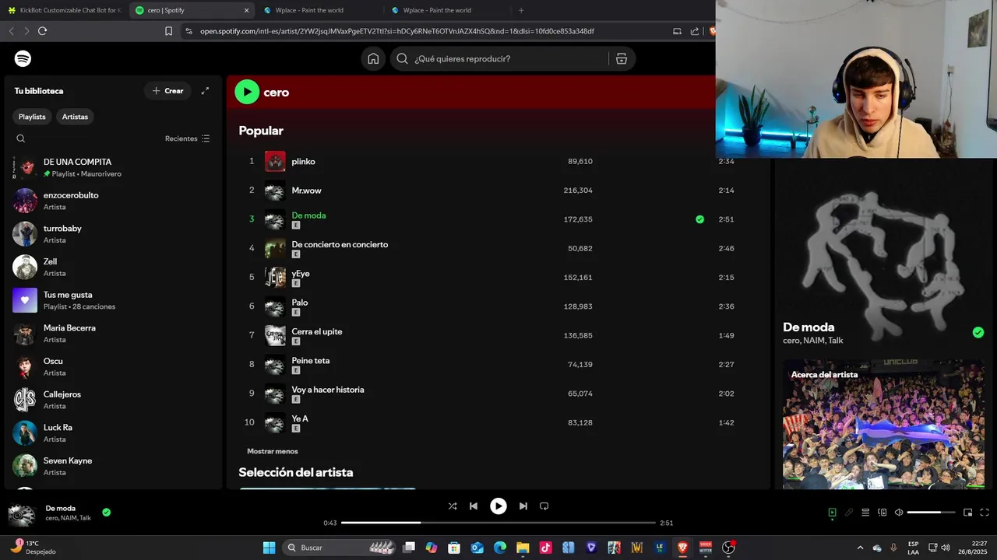Select the Artistas filter chip
Screen dimensions: 997x560
click(76, 117)
